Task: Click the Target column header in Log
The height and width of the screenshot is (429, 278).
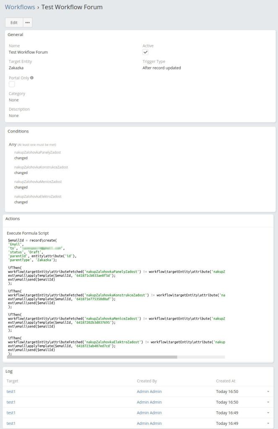Action: 12,381
